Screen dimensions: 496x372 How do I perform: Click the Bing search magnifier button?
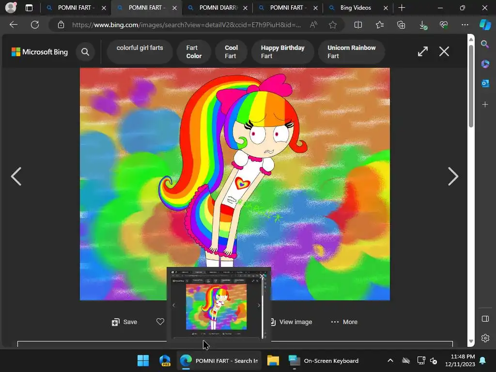pyautogui.click(x=85, y=52)
